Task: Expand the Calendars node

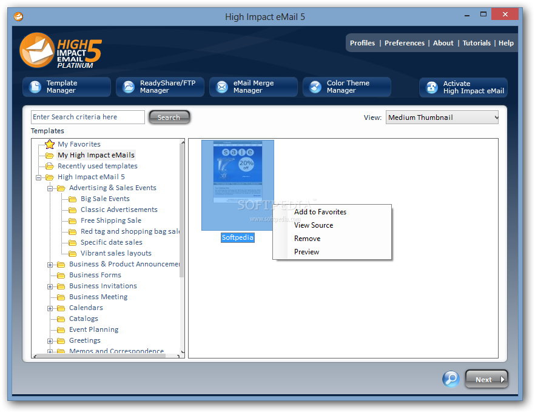Action: pos(50,308)
